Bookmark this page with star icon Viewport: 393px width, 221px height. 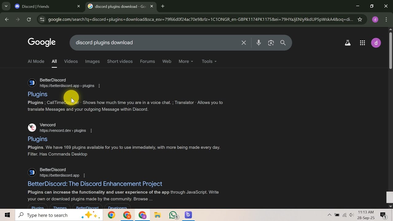(x=360, y=19)
